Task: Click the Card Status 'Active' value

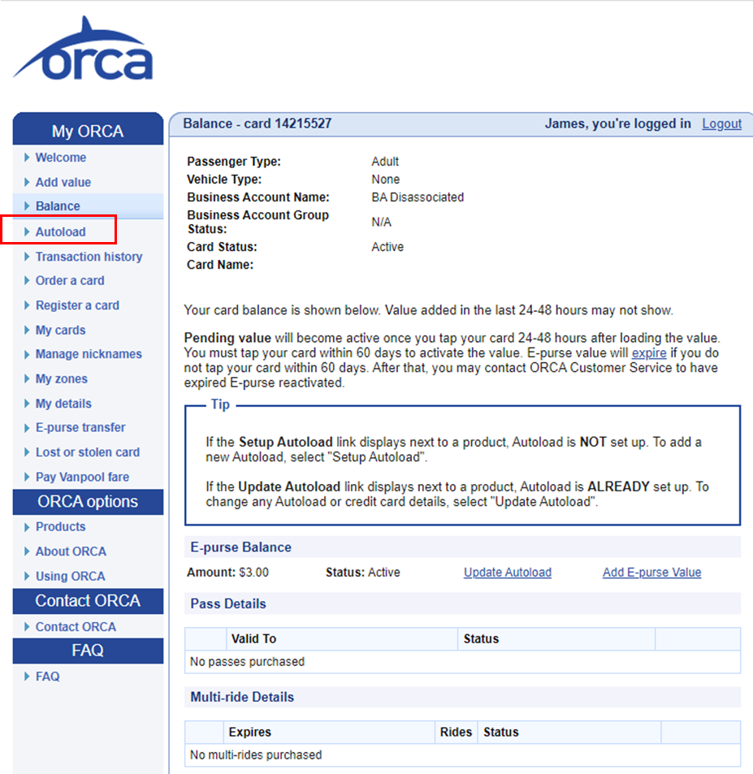Action: (x=387, y=247)
